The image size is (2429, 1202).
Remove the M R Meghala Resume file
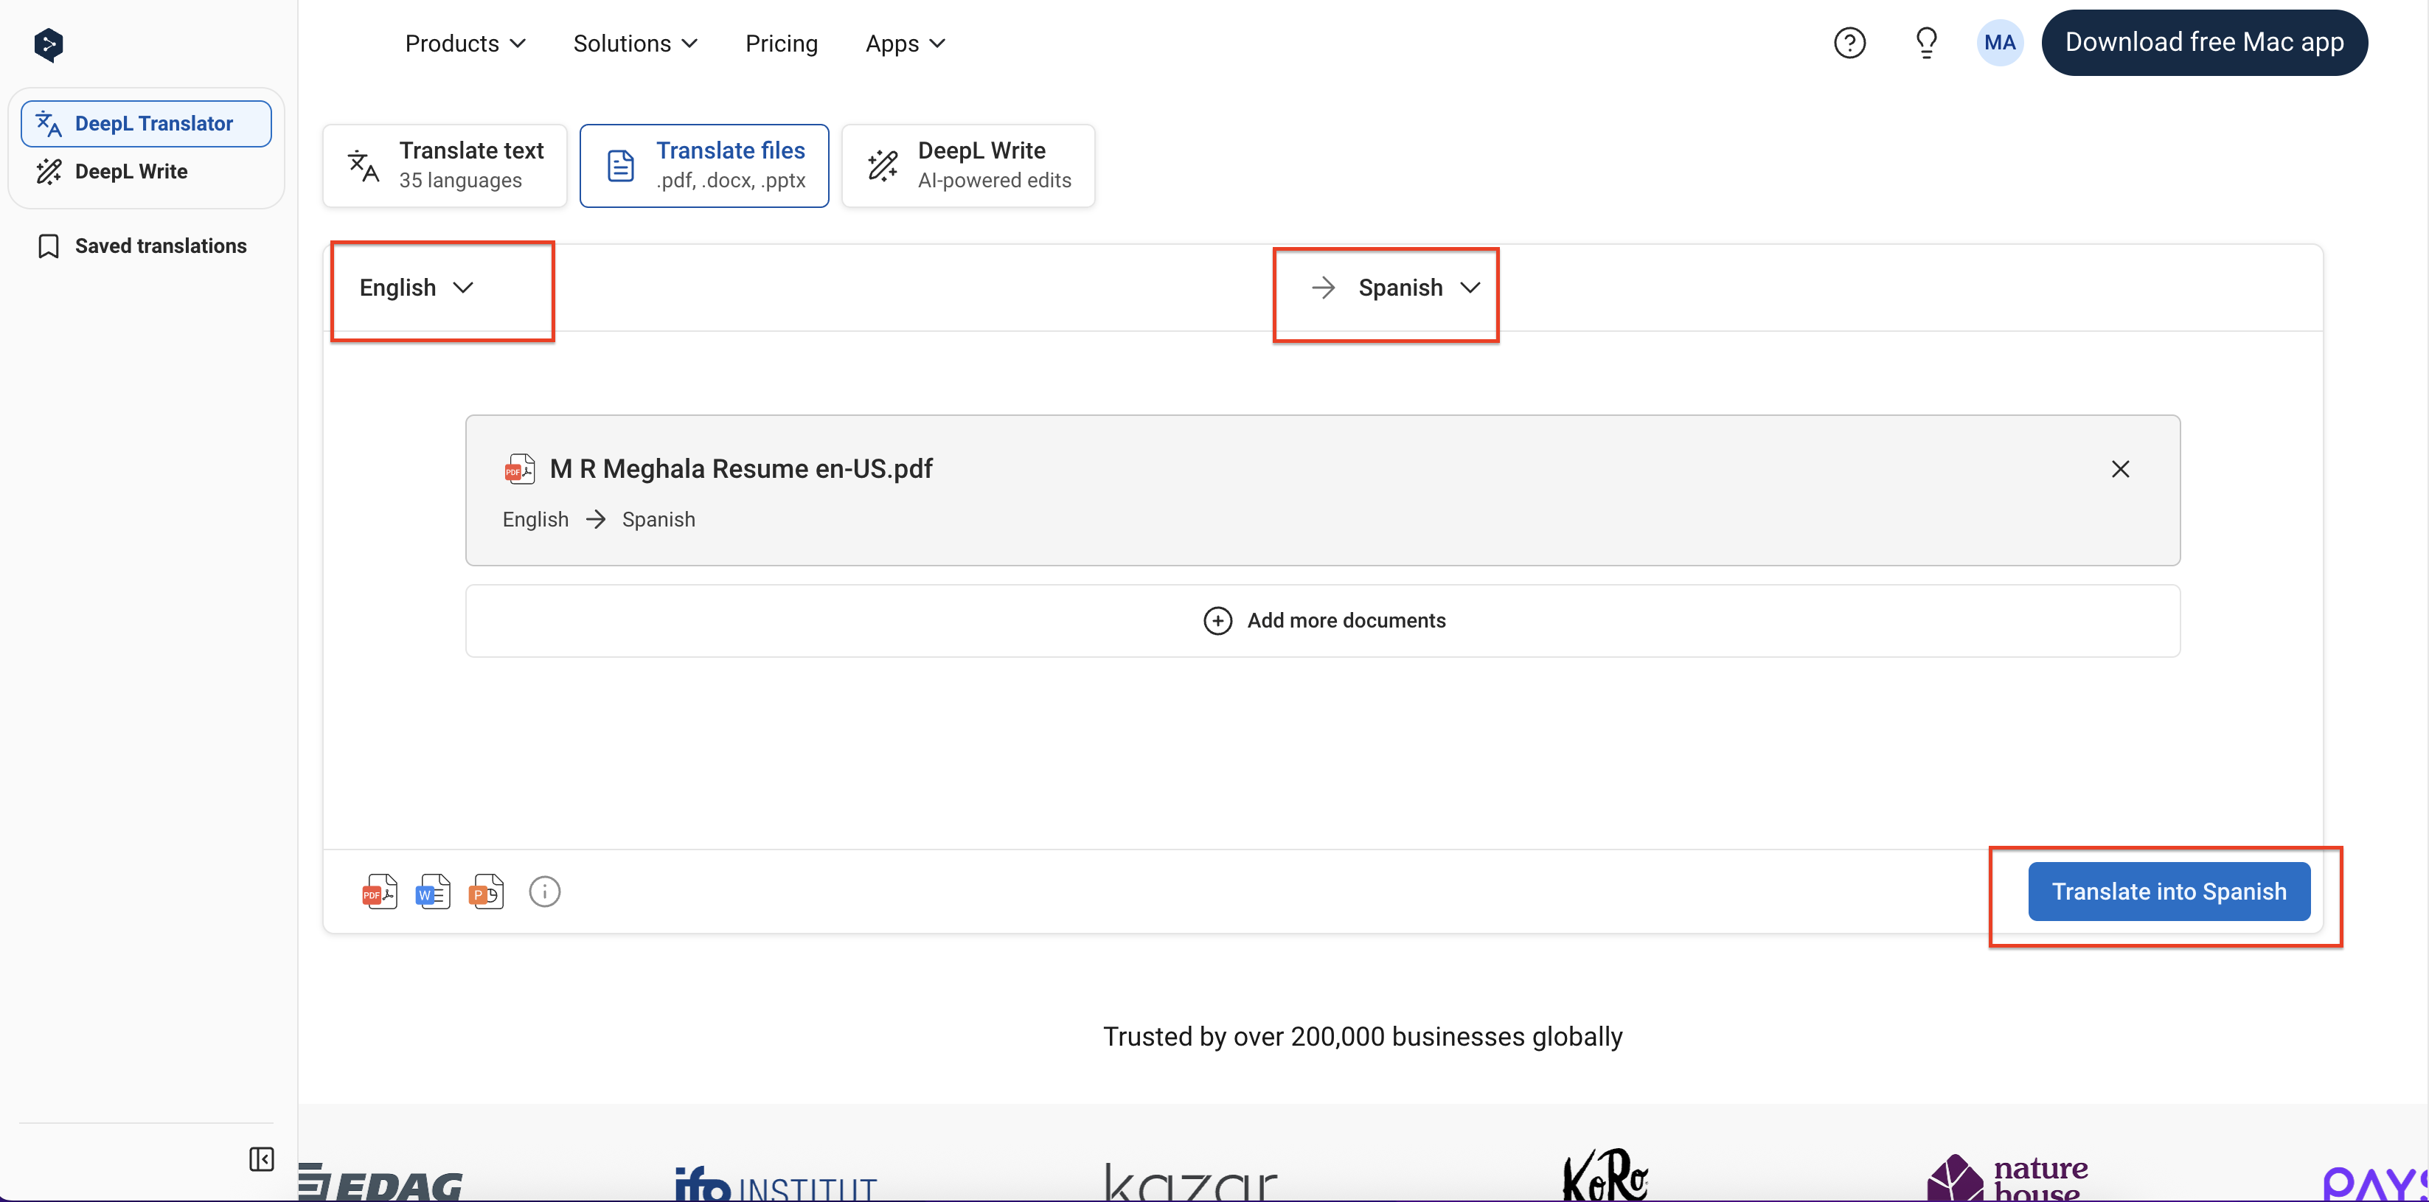point(2121,468)
